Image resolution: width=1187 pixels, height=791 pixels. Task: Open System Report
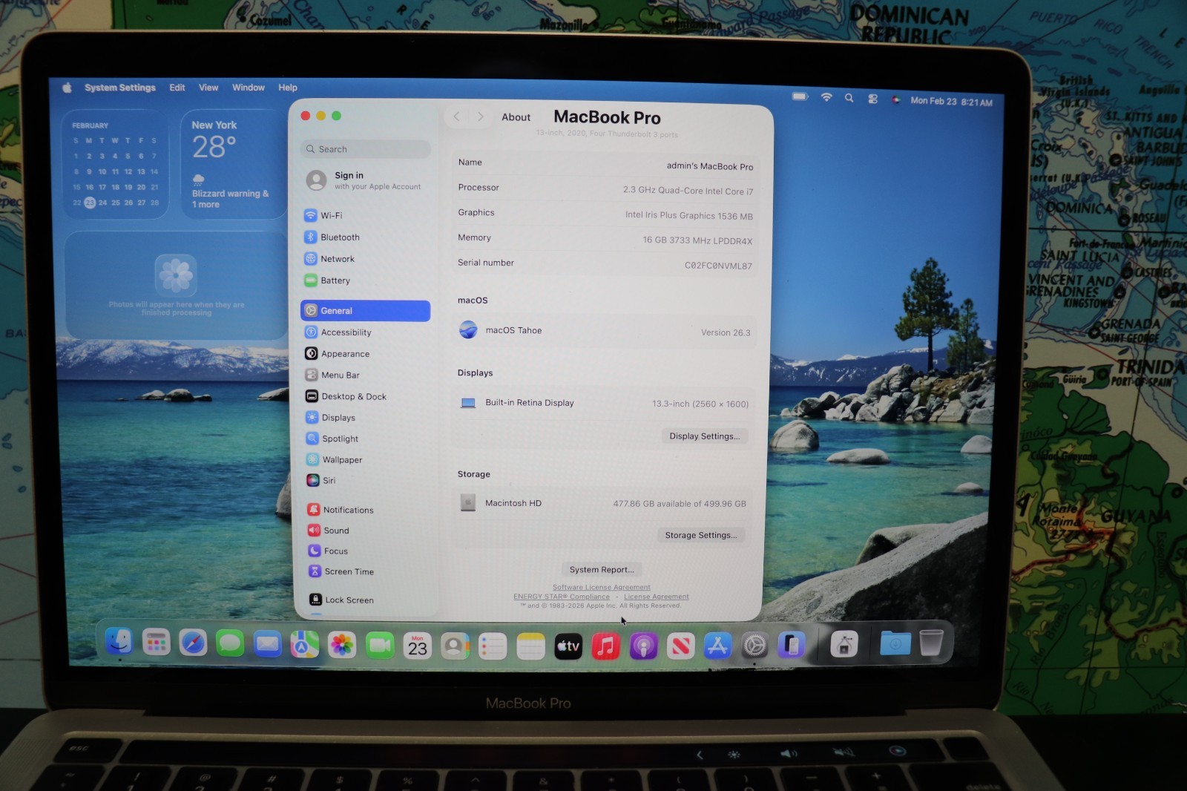coord(602,570)
